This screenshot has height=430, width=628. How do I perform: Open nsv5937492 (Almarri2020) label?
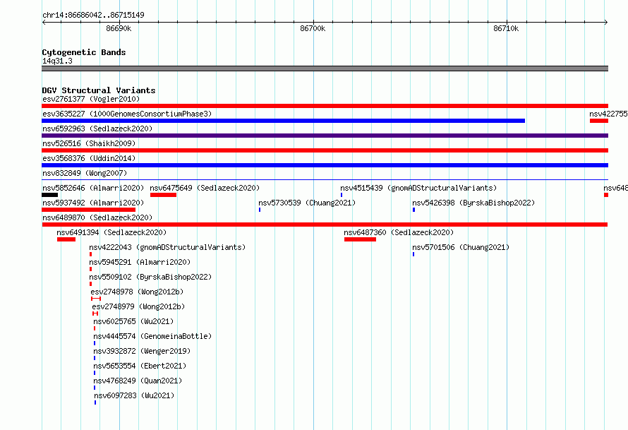tap(93, 203)
